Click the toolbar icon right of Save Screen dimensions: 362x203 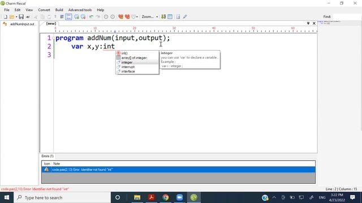(28, 17)
